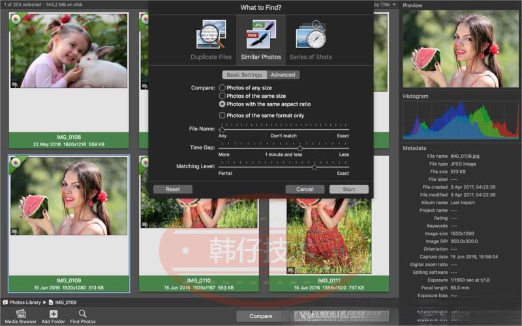
Task: Switch to the Advanced tab
Action: point(283,75)
